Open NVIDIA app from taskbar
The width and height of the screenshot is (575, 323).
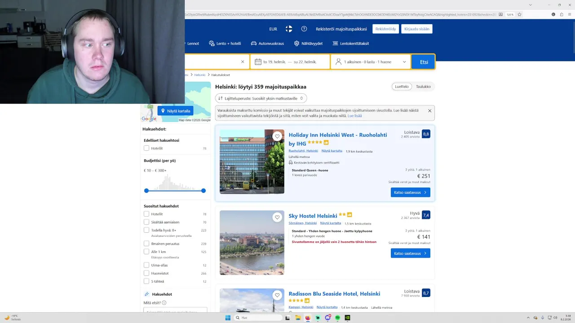[347, 318]
